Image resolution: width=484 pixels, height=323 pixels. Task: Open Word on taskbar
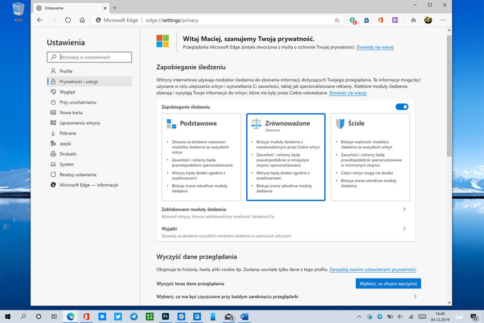pos(244,317)
